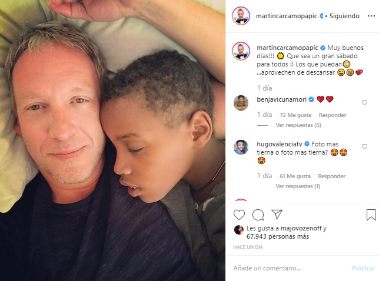Open the comment speech bubble icon
Viewport: 379px width, 281px height.
[x=258, y=215]
